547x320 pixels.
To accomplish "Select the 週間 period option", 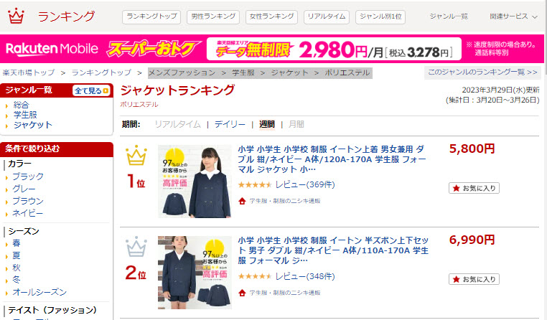I will coord(267,124).
